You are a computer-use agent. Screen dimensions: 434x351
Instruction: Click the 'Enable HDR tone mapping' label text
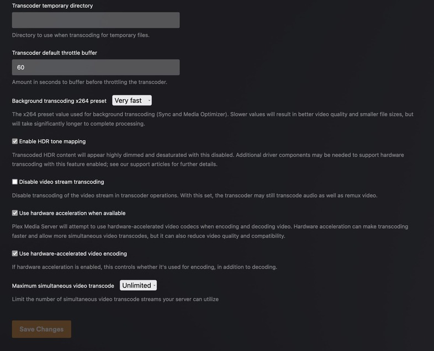tap(52, 141)
